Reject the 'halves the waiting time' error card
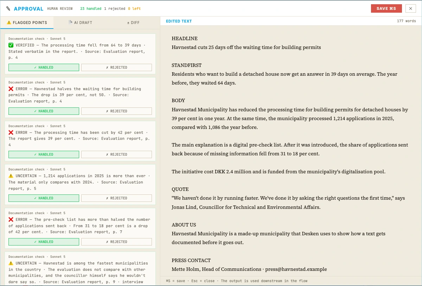Image resolution: width=422 pixels, height=286 pixels. (116, 111)
